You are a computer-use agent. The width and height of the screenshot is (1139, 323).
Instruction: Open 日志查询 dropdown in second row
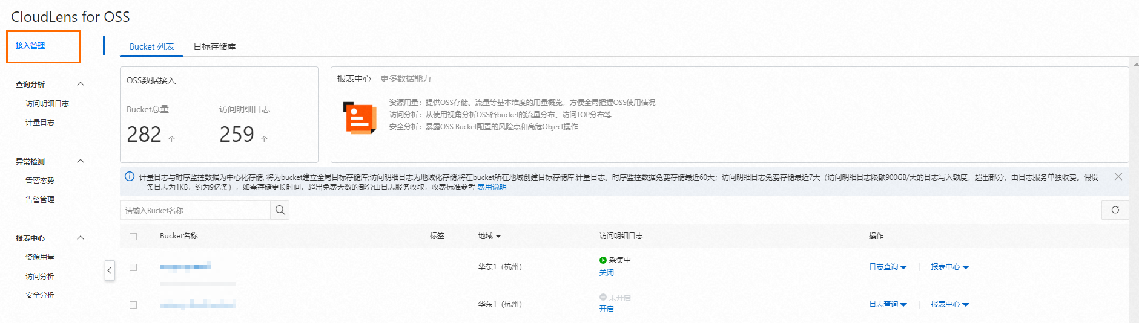(x=888, y=304)
